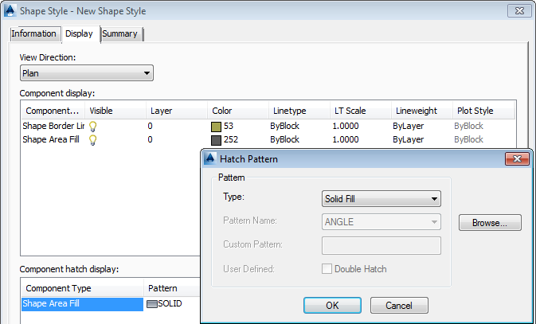The width and height of the screenshot is (536, 324).
Task: Toggle Shape Area Fill visibility lightbulb
Action: pos(92,139)
